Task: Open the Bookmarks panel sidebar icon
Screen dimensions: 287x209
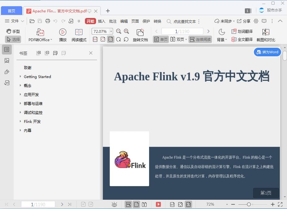Action: tap(7, 49)
